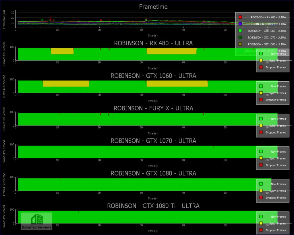Click the 'ROBINSON - GTX 1080 - ULTRA' chart title
The width and height of the screenshot is (294, 235).
[153, 173]
